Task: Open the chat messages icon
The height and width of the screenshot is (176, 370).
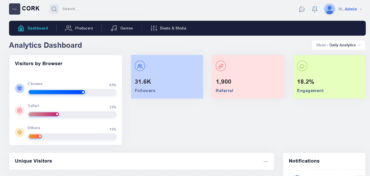Action: coord(302,9)
